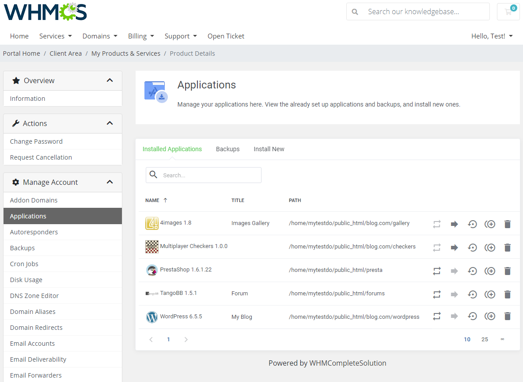The width and height of the screenshot is (523, 382).
Task: Collapse the Actions panel
Action: [x=110, y=123]
